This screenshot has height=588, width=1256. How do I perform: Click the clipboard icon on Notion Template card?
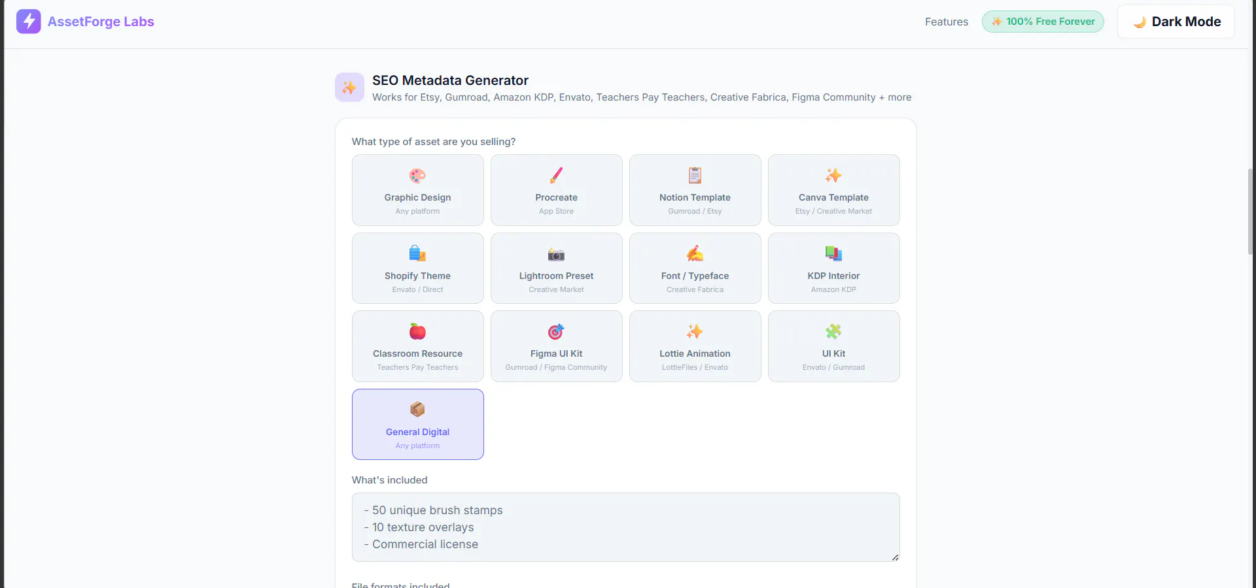695,176
